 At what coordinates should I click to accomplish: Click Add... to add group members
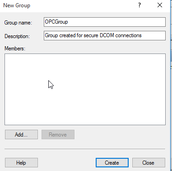pos(21,134)
